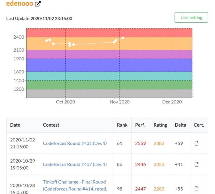Click rank value 86
215x194 pixels.
click(120, 164)
